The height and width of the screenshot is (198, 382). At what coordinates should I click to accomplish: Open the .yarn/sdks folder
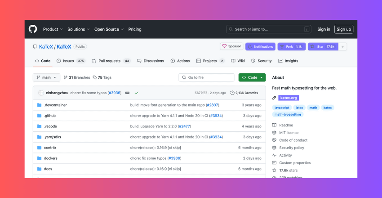pyautogui.click(x=53, y=137)
